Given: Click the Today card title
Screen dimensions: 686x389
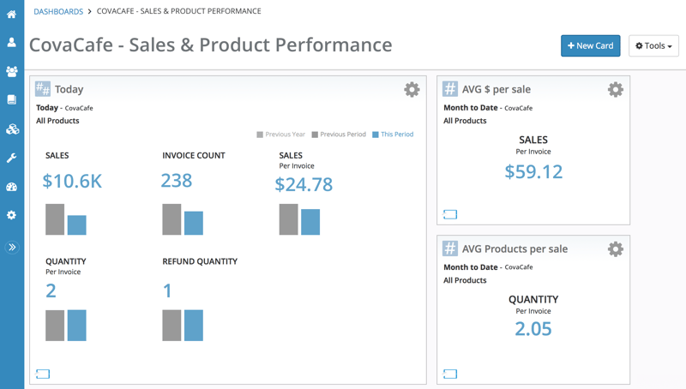Looking at the screenshot, I should tap(69, 89).
